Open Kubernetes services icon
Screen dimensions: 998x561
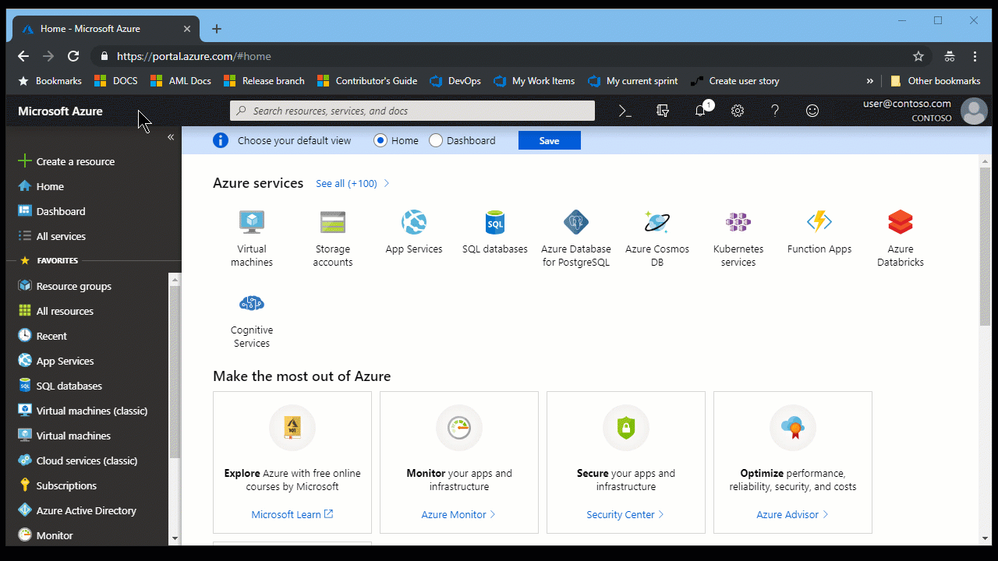[x=738, y=223]
